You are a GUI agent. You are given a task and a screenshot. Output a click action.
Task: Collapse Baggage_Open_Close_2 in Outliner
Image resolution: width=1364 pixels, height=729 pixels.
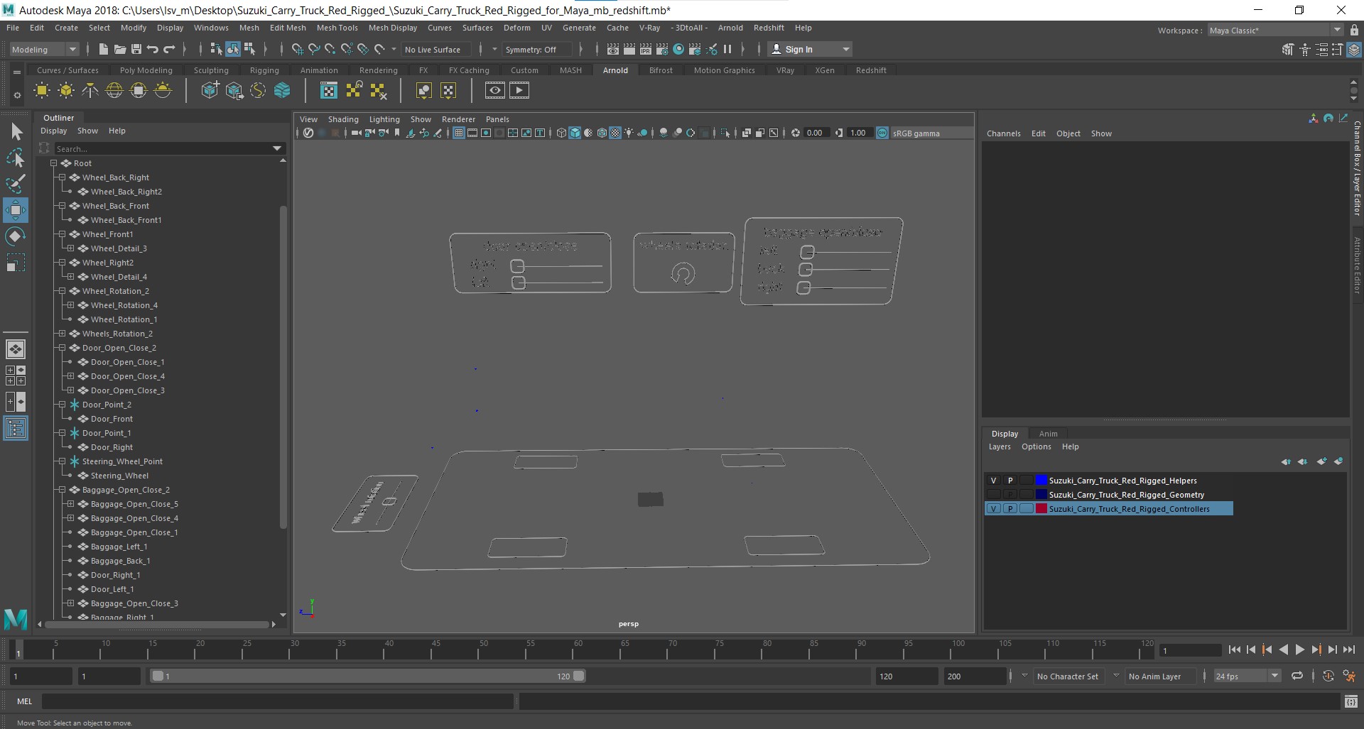point(62,490)
